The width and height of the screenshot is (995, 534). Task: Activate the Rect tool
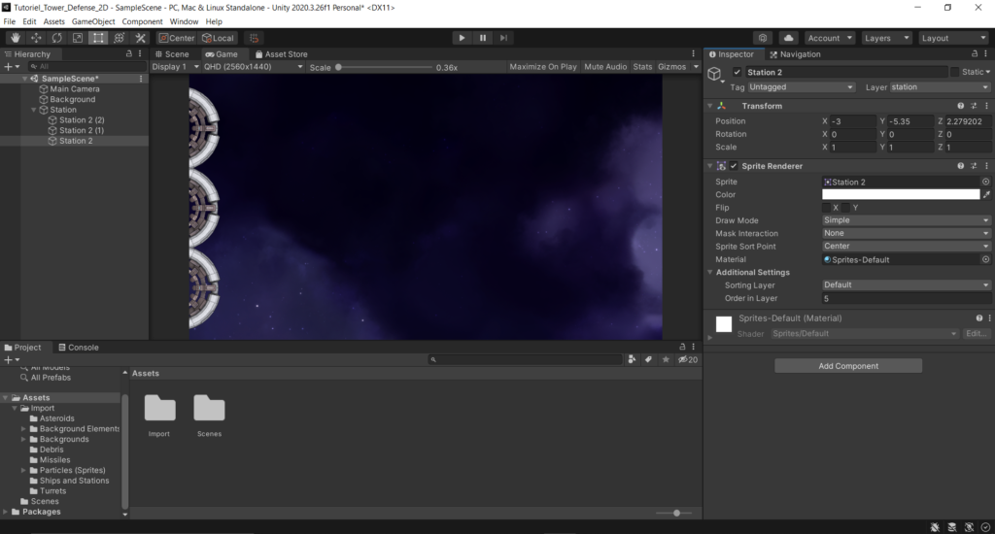(x=98, y=38)
